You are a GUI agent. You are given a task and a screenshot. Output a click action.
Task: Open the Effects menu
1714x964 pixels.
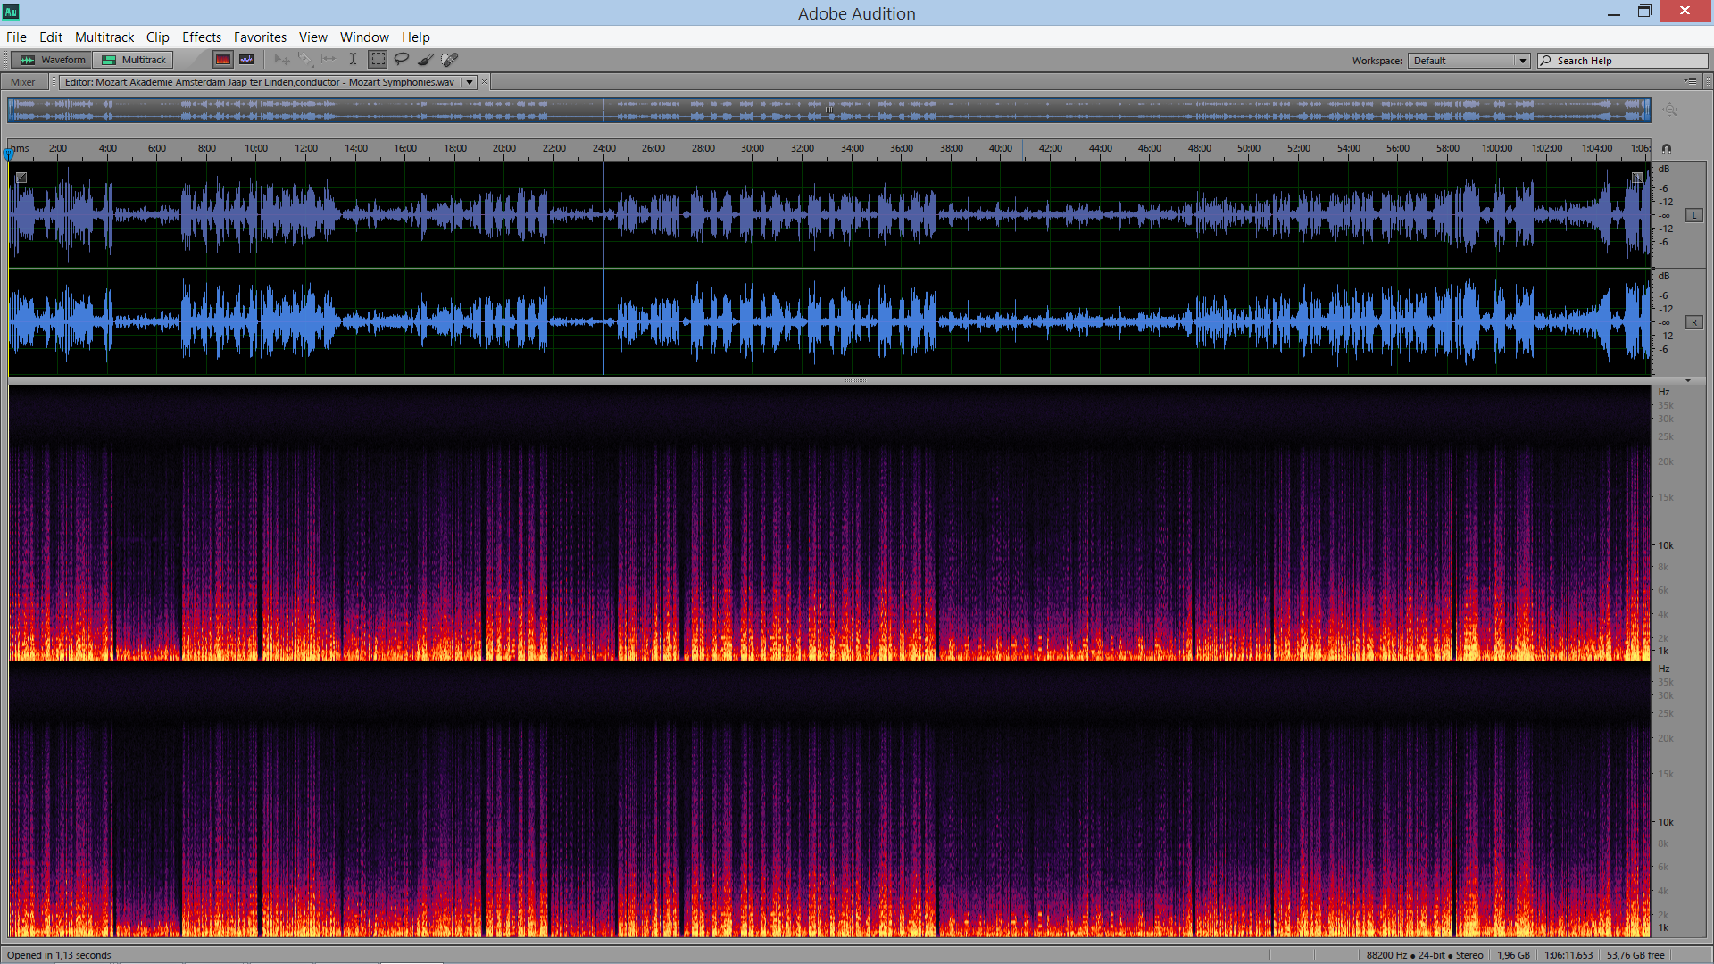pyautogui.click(x=201, y=37)
